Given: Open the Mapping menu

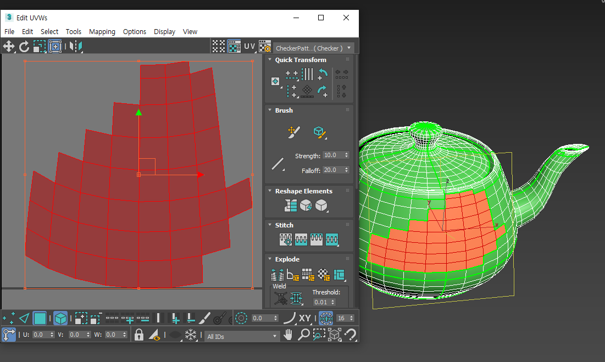Looking at the screenshot, I should point(102,32).
